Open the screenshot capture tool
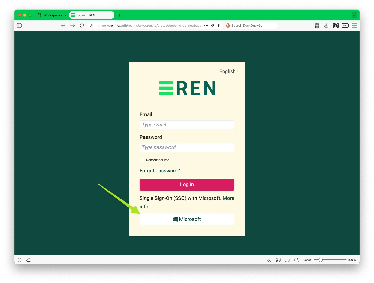This screenshot has width=374, height=283. coord(269,260)
